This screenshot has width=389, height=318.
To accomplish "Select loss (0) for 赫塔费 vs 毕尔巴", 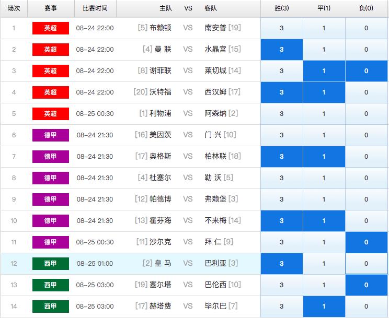I will pyautogui.click(x=367, y=307).
